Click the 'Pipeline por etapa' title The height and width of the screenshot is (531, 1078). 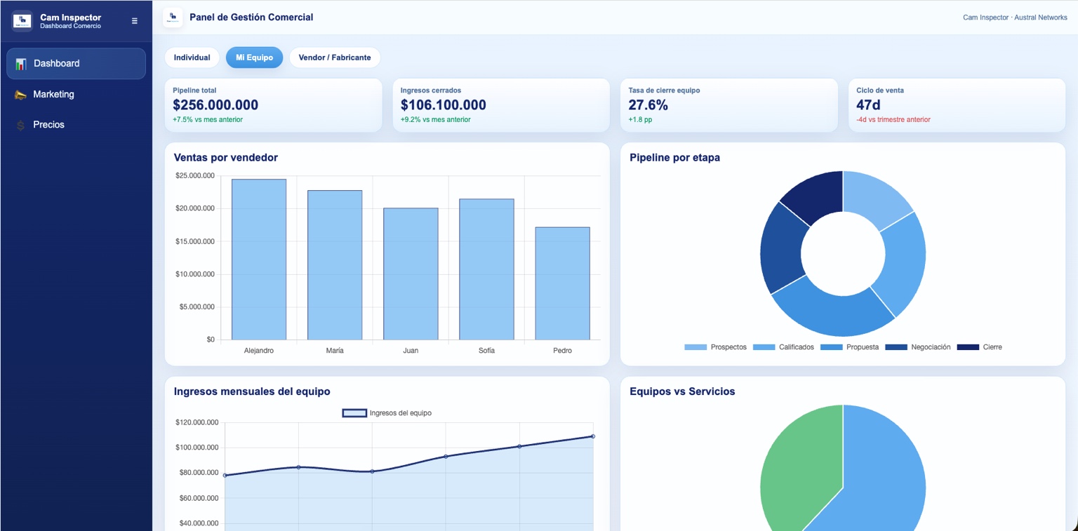point(674,158)
